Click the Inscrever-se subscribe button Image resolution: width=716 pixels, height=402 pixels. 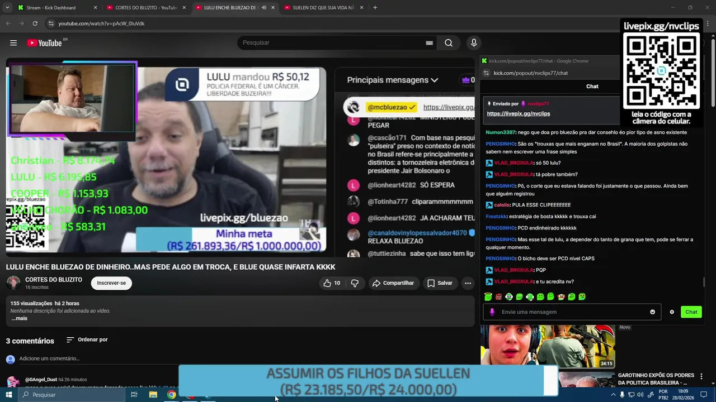[111, 283]
